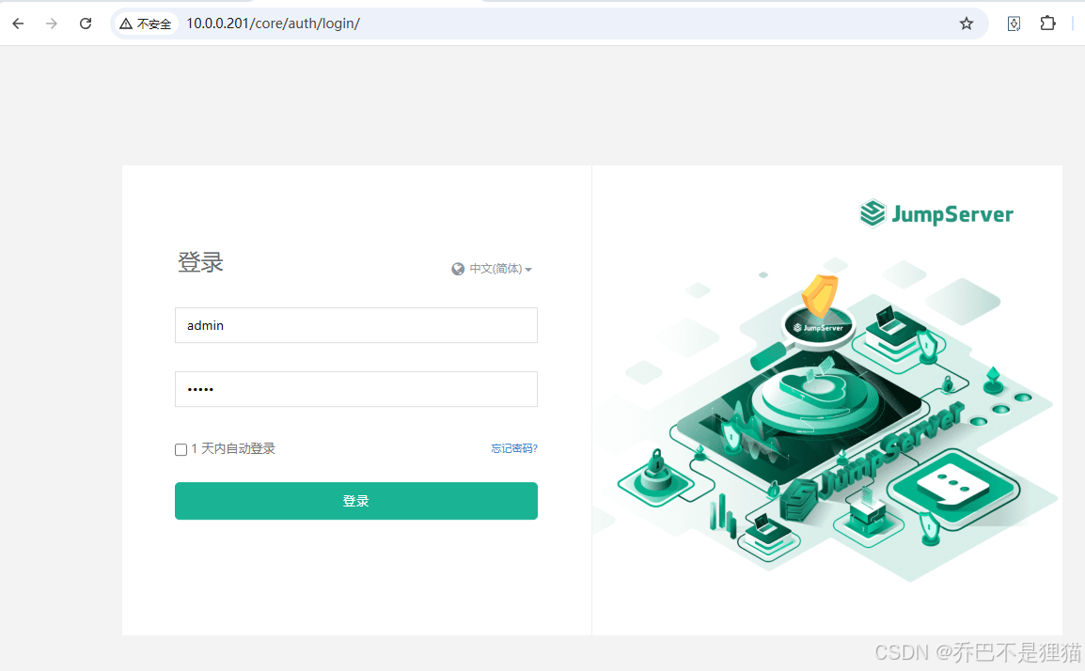This screenshot has height=671, width=1085.
Task: Click the JumpServer logo at top right
Action: (936, 213)
